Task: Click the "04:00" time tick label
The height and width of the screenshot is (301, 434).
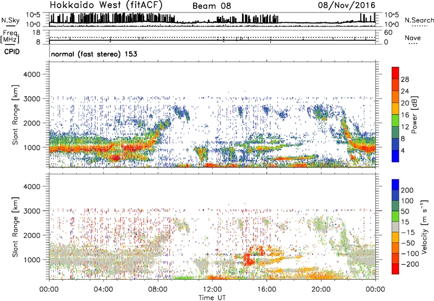Action: click(103, 290)
